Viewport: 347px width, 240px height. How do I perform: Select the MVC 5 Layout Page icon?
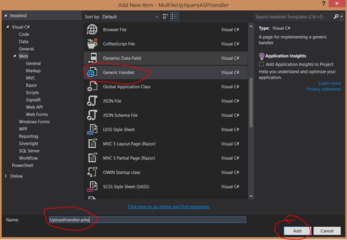[92, 143]
